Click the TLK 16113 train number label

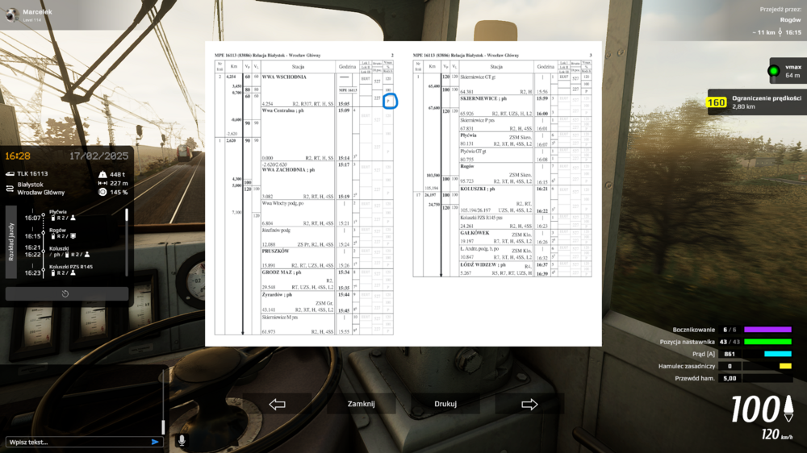[32, 173]
